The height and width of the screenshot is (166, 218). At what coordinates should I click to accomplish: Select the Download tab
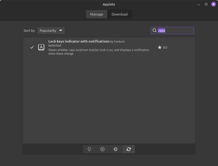click(120, 14)
